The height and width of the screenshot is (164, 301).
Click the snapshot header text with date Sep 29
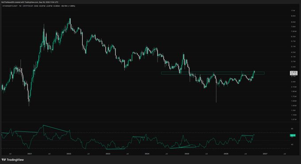tap(30, 2)
